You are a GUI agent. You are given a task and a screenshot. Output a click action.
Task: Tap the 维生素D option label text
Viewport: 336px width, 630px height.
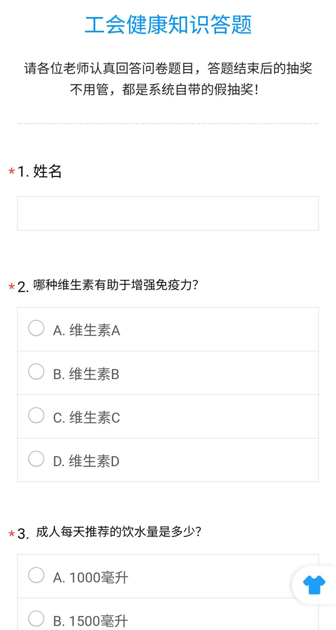click(x=87, y=461)
